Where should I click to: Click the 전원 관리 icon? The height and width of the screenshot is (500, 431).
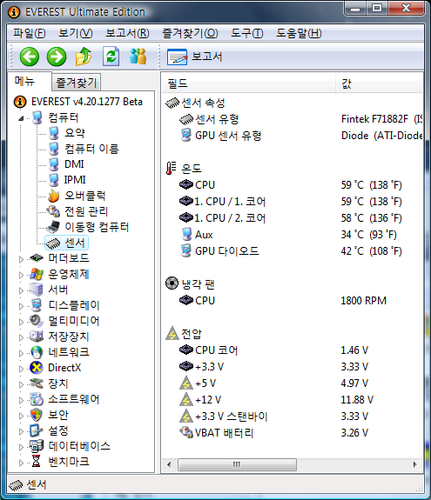pyautogui.click(x=53, y=211)
